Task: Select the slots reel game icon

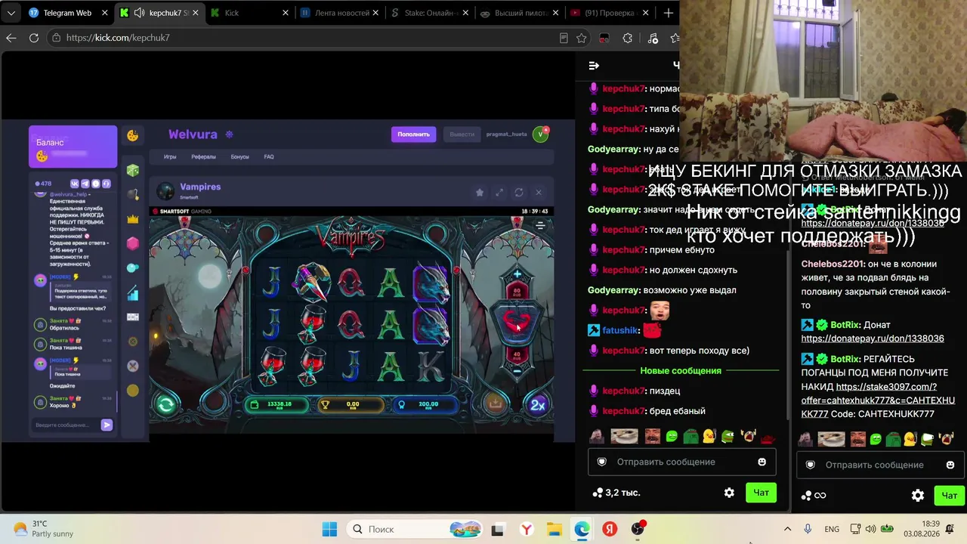Action: [133, 317]
